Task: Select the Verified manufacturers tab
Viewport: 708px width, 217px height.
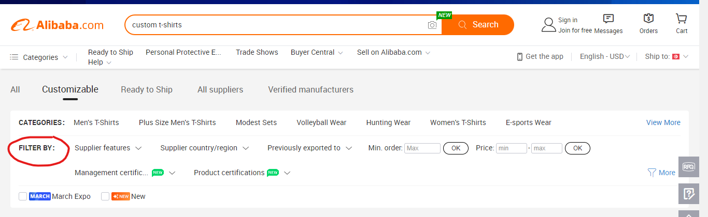Action: pos(310,89)
